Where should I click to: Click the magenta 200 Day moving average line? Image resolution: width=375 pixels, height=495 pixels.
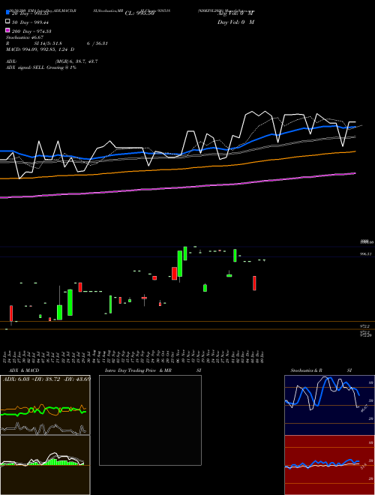point(178,187)
